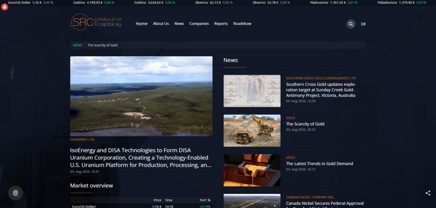Click the Price column header
The image size is (436, 208).
(157, 200)
